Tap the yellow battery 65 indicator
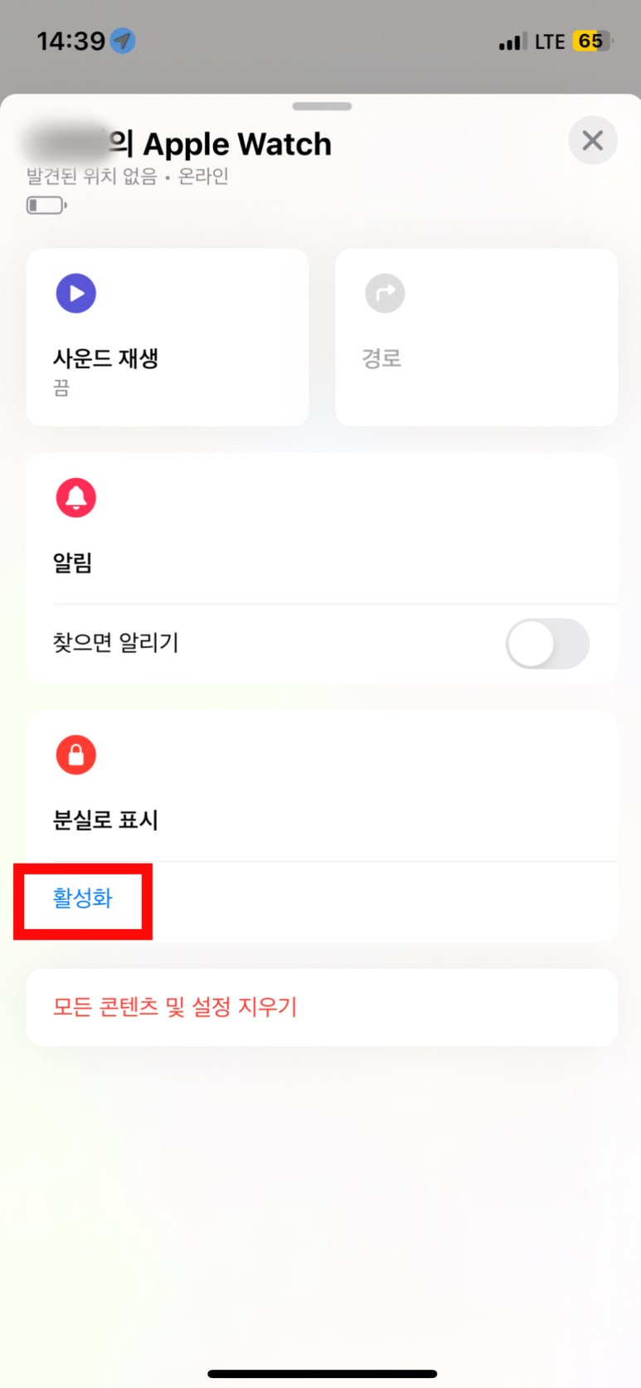The width and height of the screenshot is (641, 1388). [591, 41]
